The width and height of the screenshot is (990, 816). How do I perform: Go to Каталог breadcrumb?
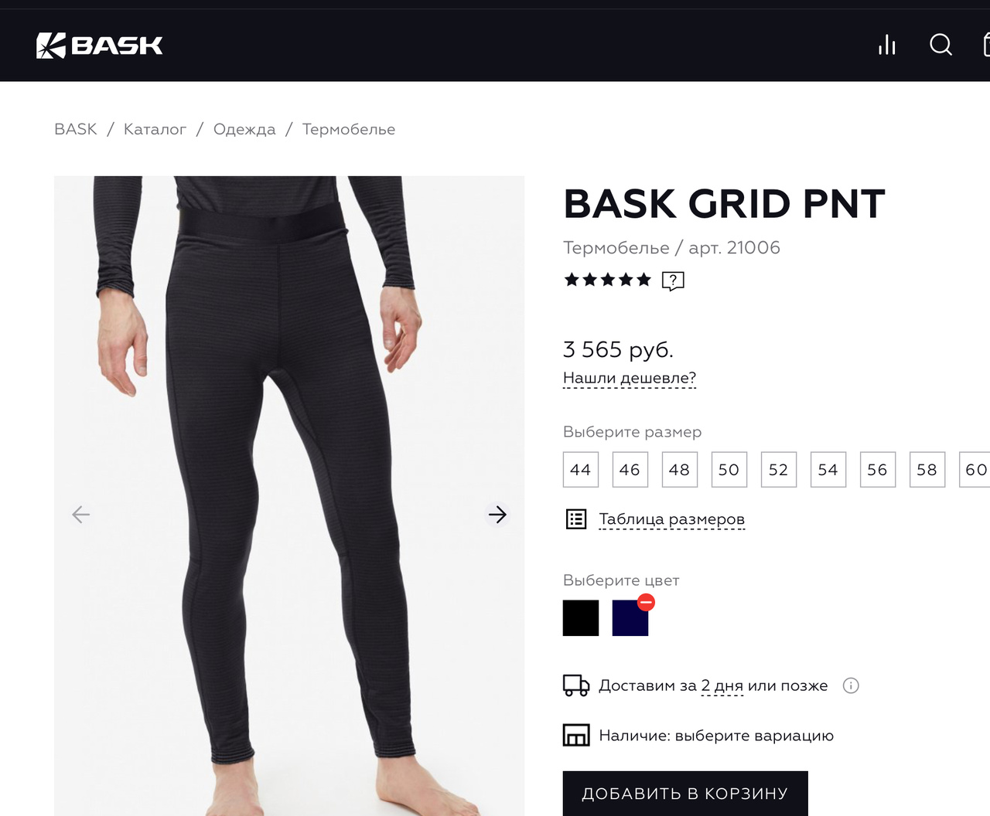(x=155, y=129)
